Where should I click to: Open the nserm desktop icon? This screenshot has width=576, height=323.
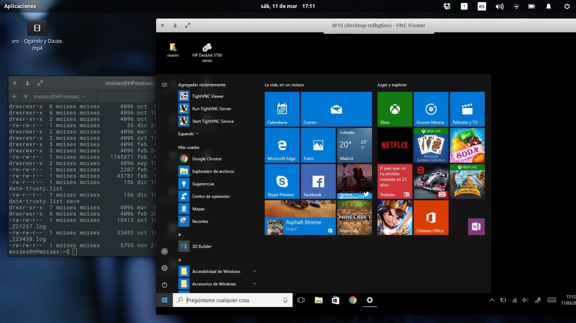pos(173,50)
